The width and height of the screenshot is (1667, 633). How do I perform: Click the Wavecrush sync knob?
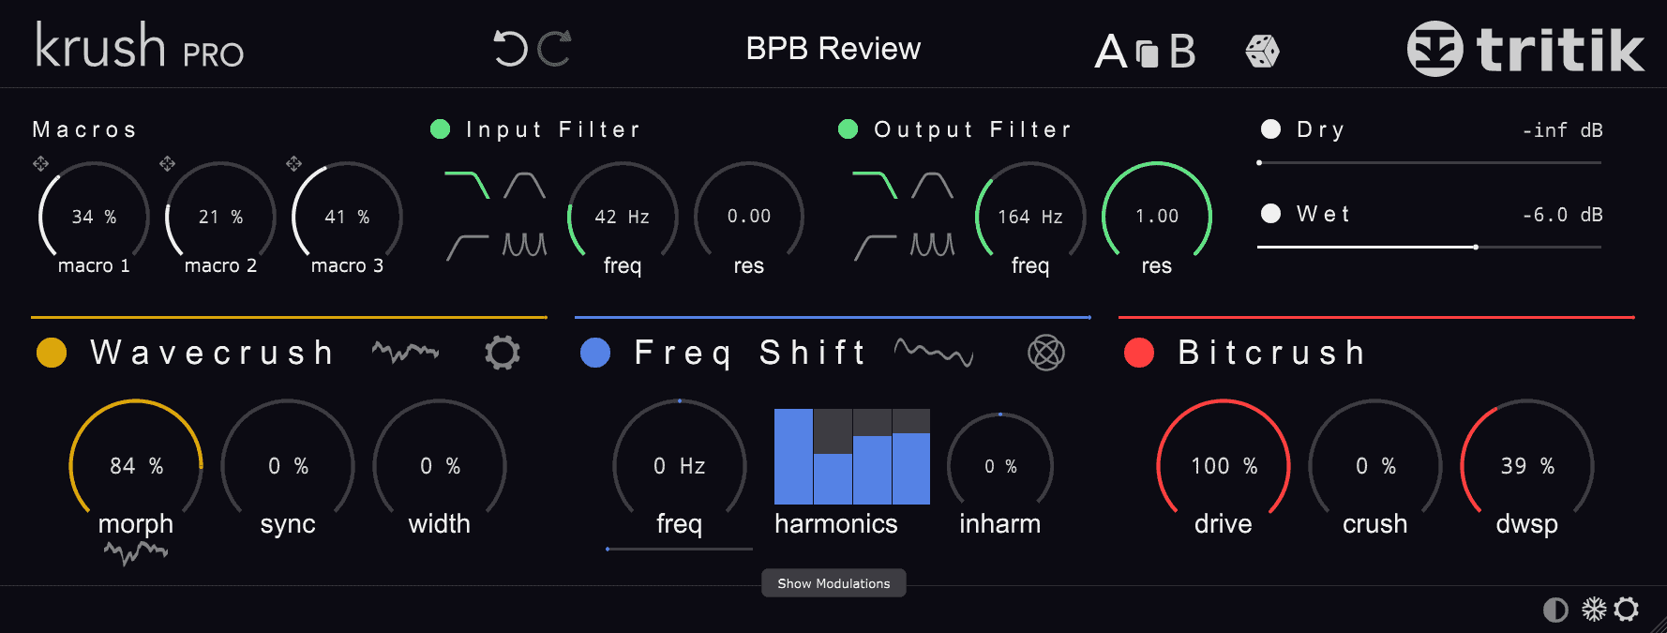point(288,465)
